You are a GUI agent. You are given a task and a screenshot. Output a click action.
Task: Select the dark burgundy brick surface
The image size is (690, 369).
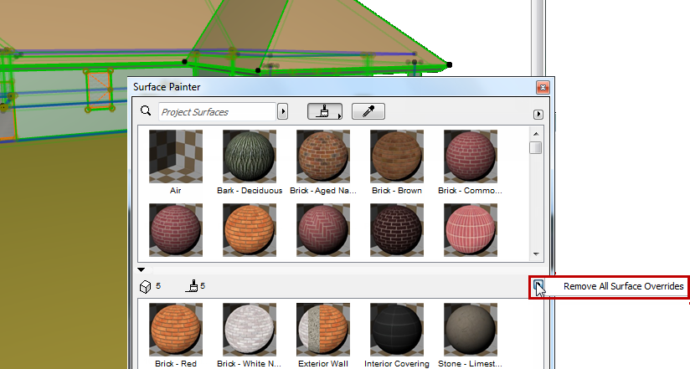pos(397,230)
